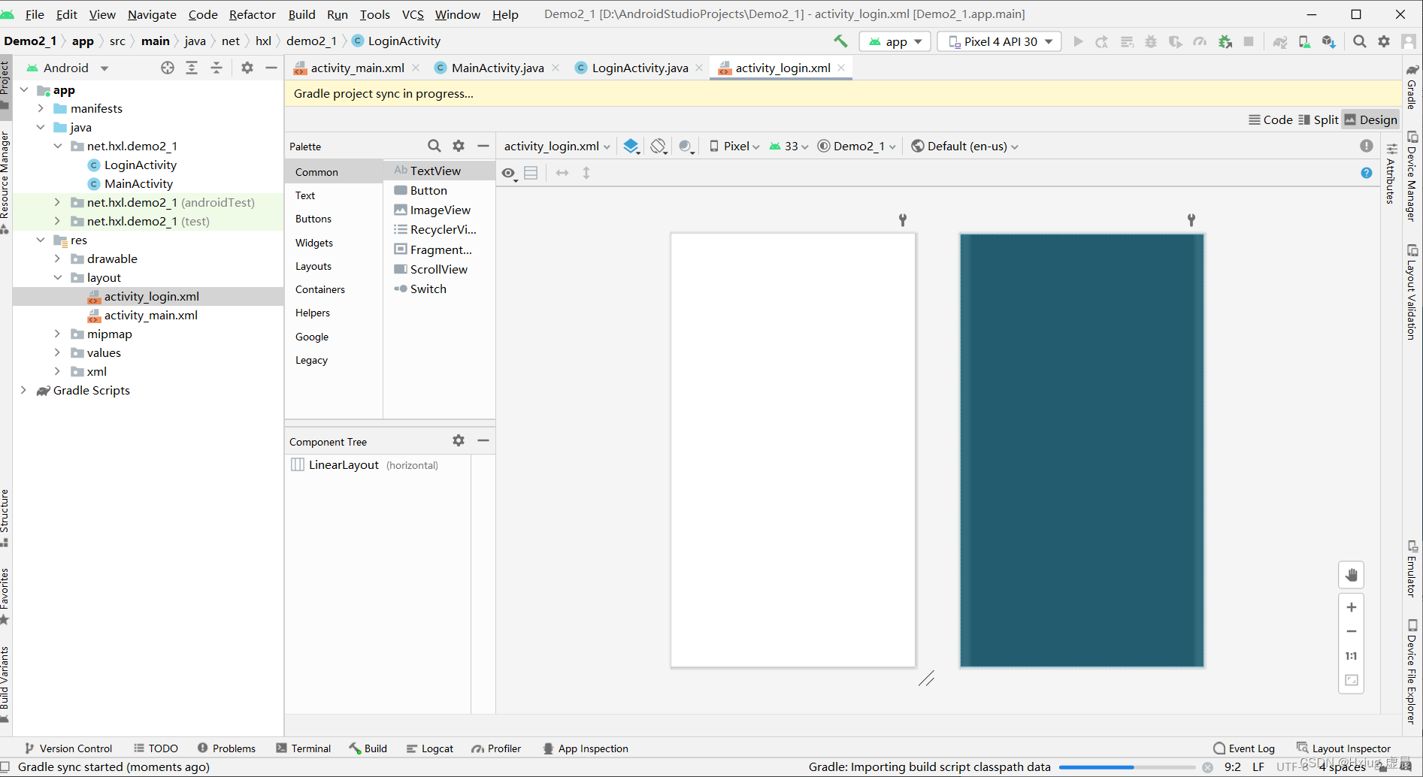
Task: Open Pixel 4 API 30 device dropdown
Action: click(1000, 41)
